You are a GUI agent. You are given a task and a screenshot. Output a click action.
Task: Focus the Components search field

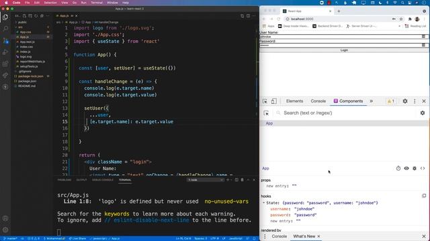(x=345, y=113)
